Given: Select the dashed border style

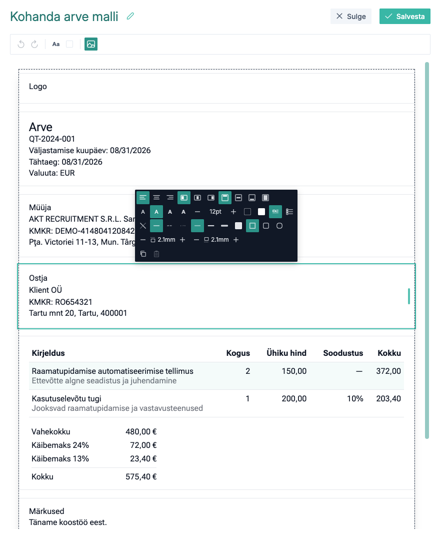Looking at the screenshot, I should (169, 226).
